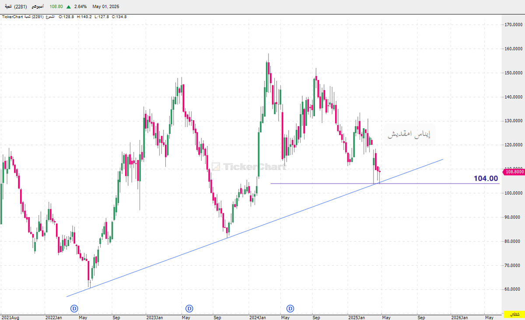Click the 2026Jan time axis label
The image size is (525, 320).
coord(460,317)
